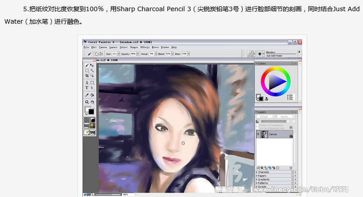This screenshot has height=197, width=363.
Task: Toggle the lock icon on Canvas layer row
Action: click(291, 136)
